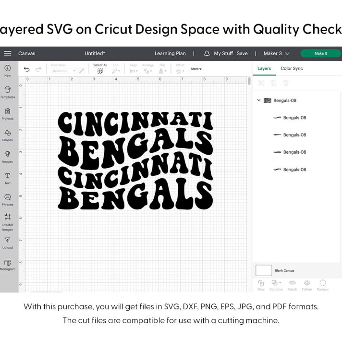Click the Undo arrow
Viewport: 342px width, 342px height.
point(26,69)
